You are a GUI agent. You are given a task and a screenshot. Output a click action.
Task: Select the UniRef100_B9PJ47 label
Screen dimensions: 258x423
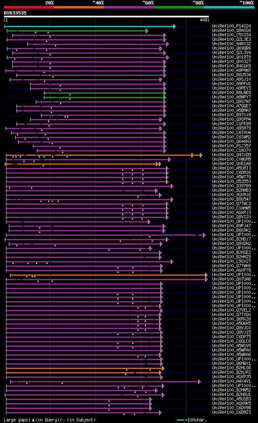(231, 226)
